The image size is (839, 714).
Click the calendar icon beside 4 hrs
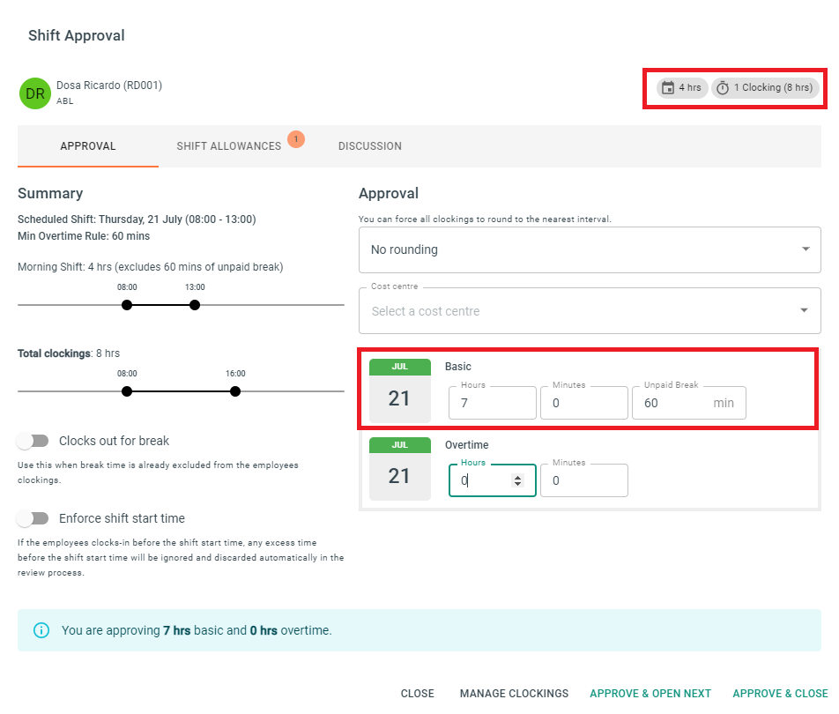pos(668,88)
